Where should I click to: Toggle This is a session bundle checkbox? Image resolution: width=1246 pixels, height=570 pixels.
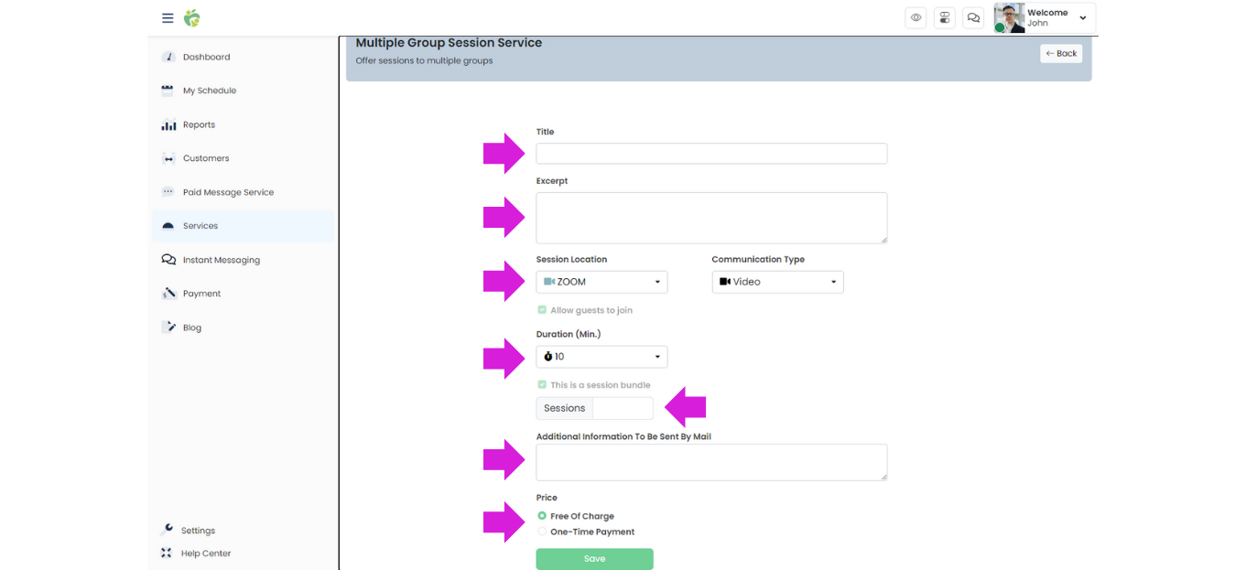point(542,385)
